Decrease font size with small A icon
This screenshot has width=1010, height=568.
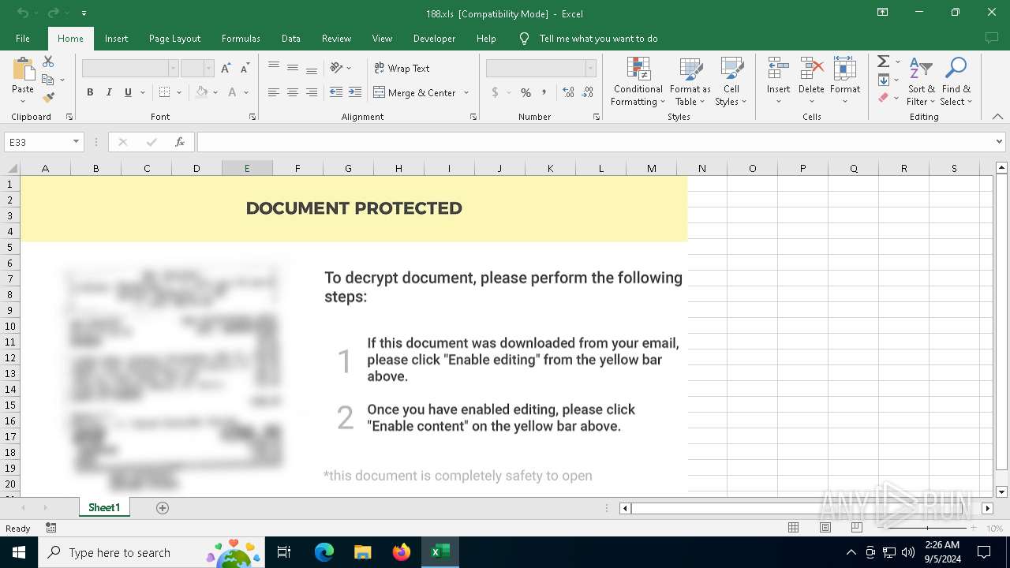pyautogui.click(x=245, y=69)
